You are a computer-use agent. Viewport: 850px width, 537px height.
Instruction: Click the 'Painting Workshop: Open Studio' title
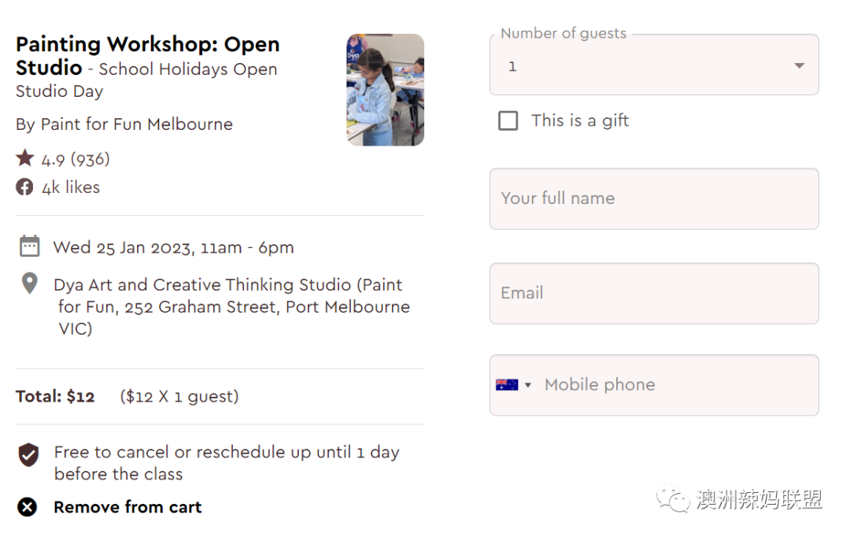coord(147,55)
